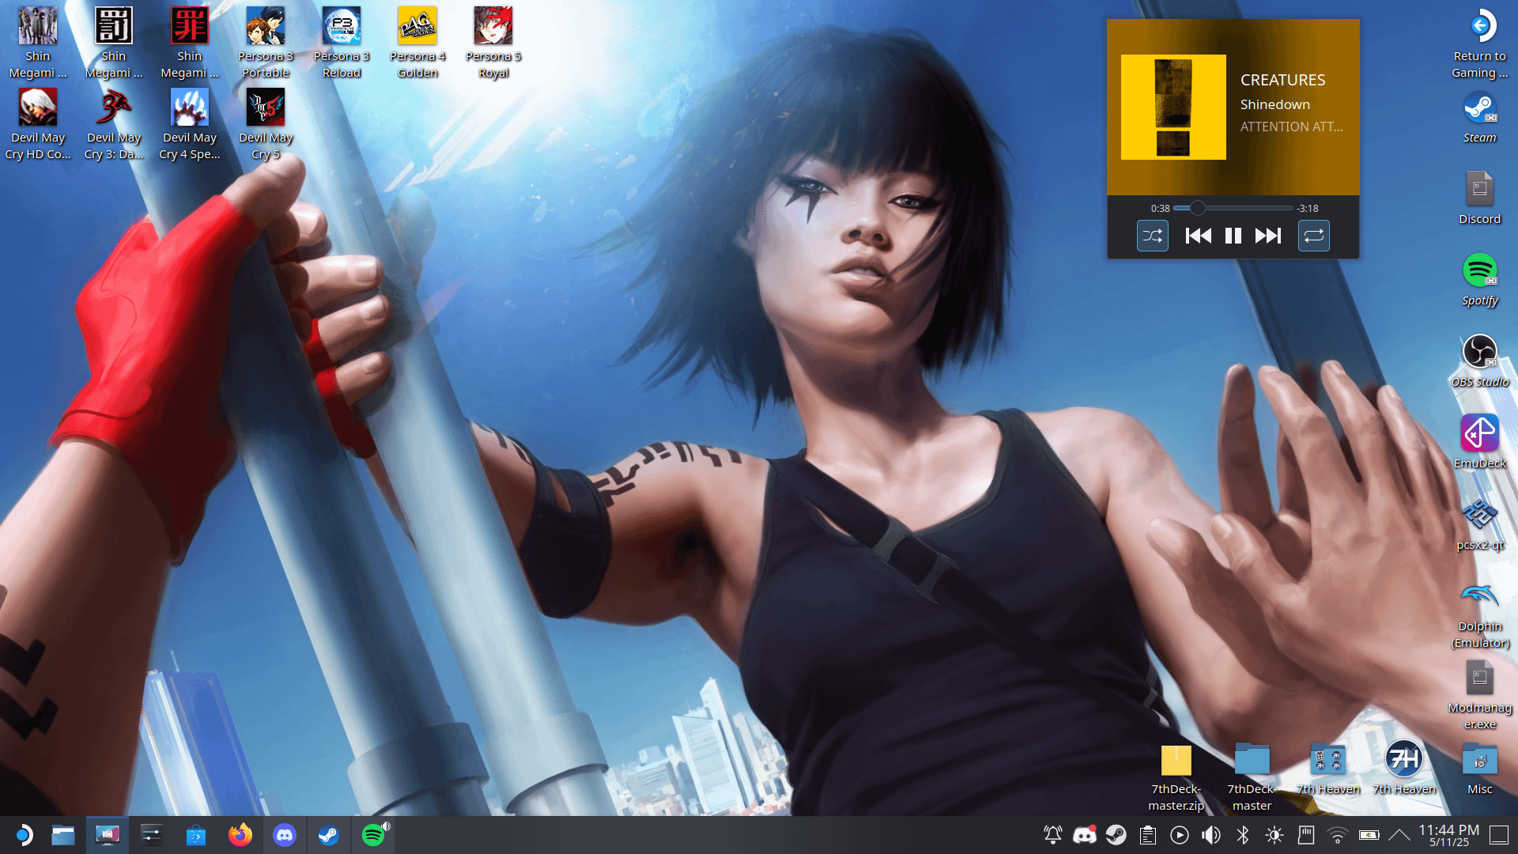Image resolution: width=1518 pixels, height=854 pixels.
Task: Click the ATTENTION ATT... album name
Action: (x=1292, y=127)
